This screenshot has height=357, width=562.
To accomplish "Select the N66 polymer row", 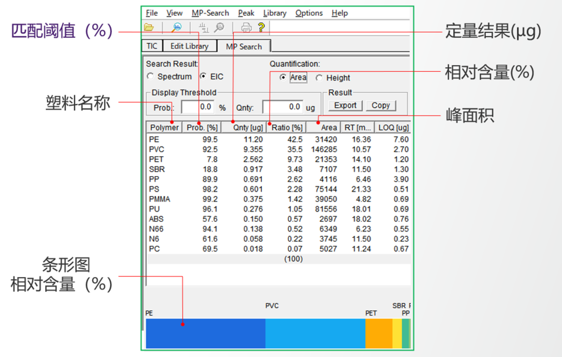I will [279, 229].
